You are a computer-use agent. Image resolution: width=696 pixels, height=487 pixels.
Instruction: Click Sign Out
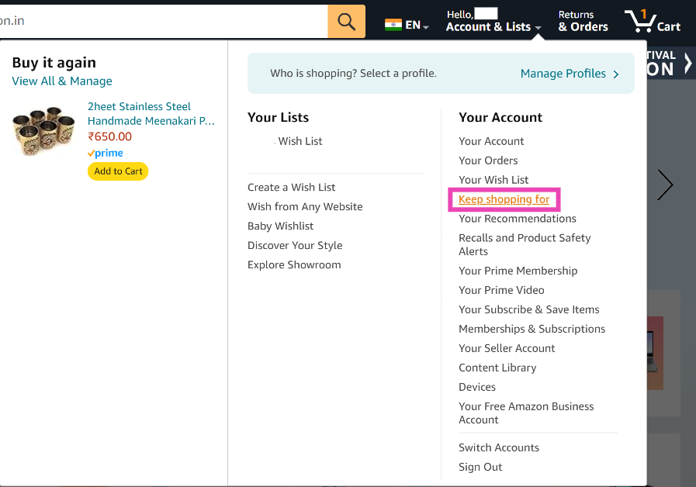[x=480, y=467]
